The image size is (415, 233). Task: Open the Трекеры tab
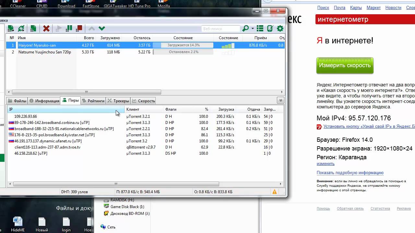tap(118, 101)
